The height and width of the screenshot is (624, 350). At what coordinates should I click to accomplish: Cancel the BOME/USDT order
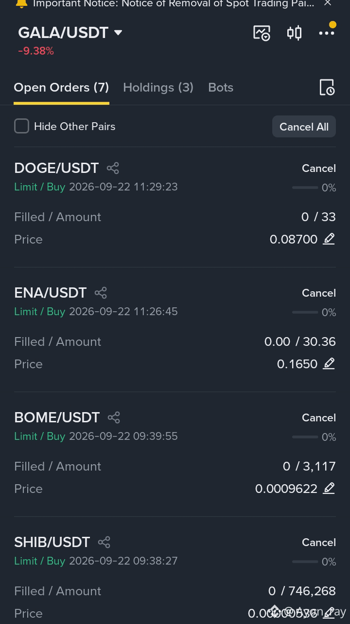319,417
